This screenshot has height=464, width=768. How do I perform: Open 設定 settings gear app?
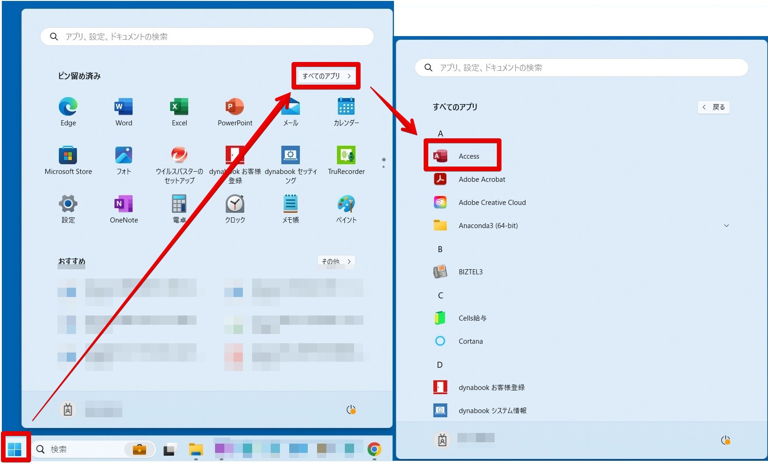click(x=68, y=209)
